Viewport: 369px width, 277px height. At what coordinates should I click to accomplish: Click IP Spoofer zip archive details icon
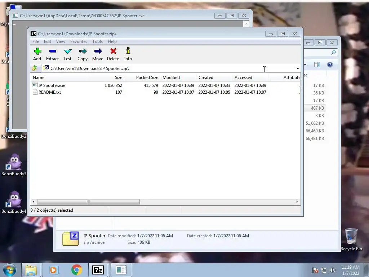coord(70,239)
